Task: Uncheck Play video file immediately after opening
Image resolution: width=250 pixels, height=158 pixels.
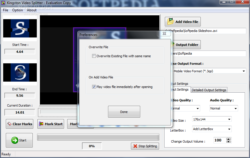Action: (94, 87)
